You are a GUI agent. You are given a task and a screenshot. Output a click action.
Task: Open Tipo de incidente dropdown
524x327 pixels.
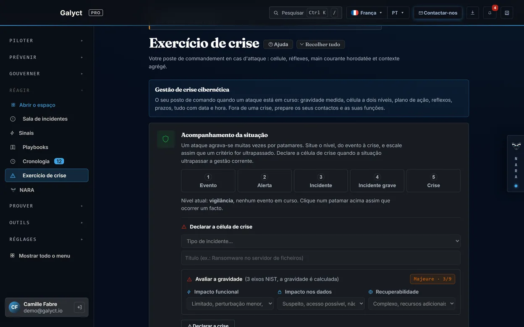(x=321, y=241)
